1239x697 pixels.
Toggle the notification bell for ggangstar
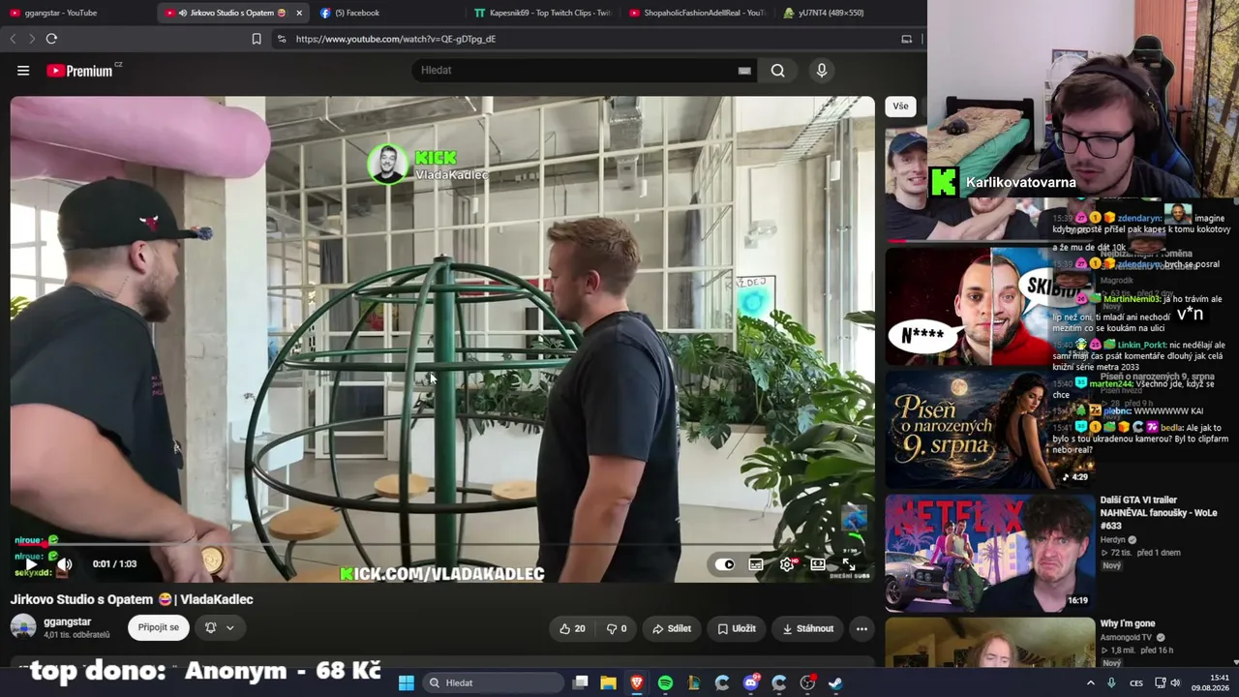click(x=210, y=628)
